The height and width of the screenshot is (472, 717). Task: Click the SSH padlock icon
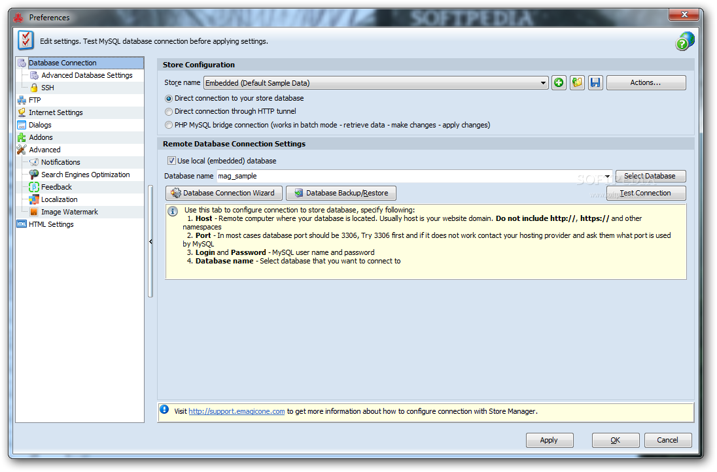click(34, 88)
